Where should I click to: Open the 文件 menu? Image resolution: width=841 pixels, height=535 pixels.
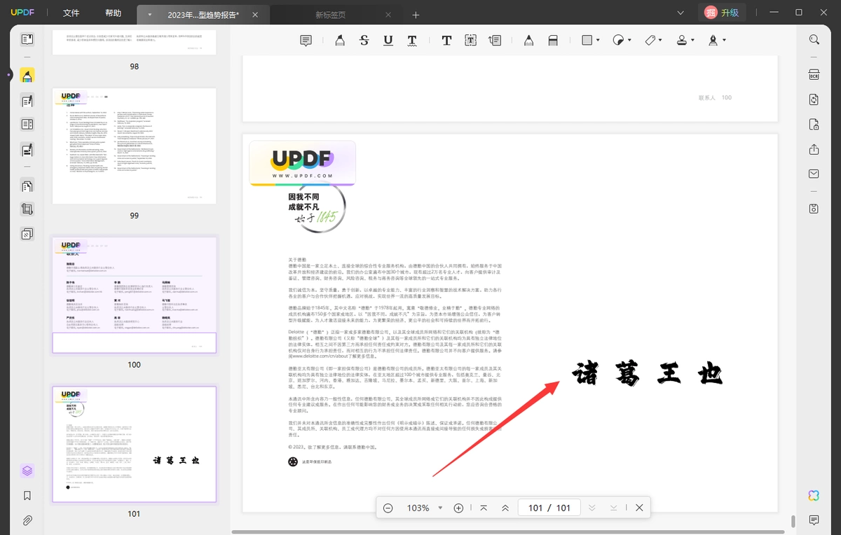(71, 13)
